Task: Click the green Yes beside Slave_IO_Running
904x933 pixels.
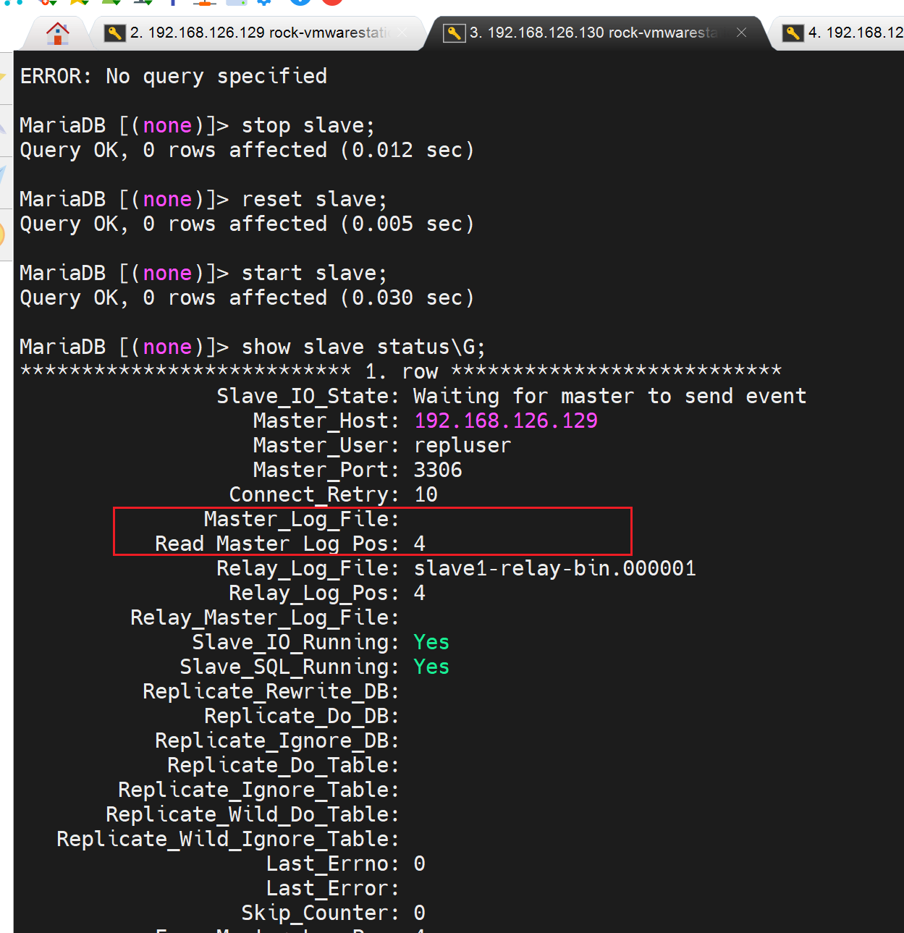Action: point(431,642)
